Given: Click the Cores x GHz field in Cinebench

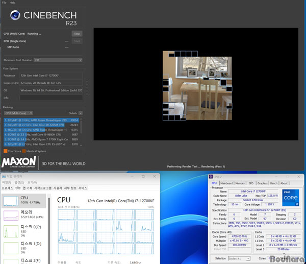Looking at the screenshot, I should [x=51, y=83].
